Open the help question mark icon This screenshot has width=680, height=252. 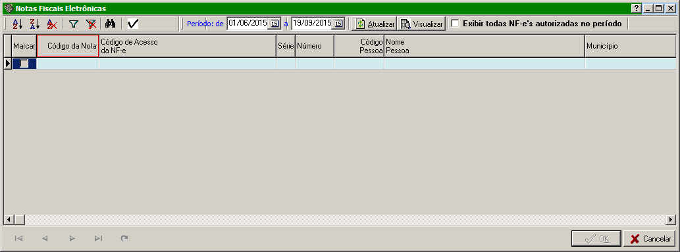click(637, 9)
